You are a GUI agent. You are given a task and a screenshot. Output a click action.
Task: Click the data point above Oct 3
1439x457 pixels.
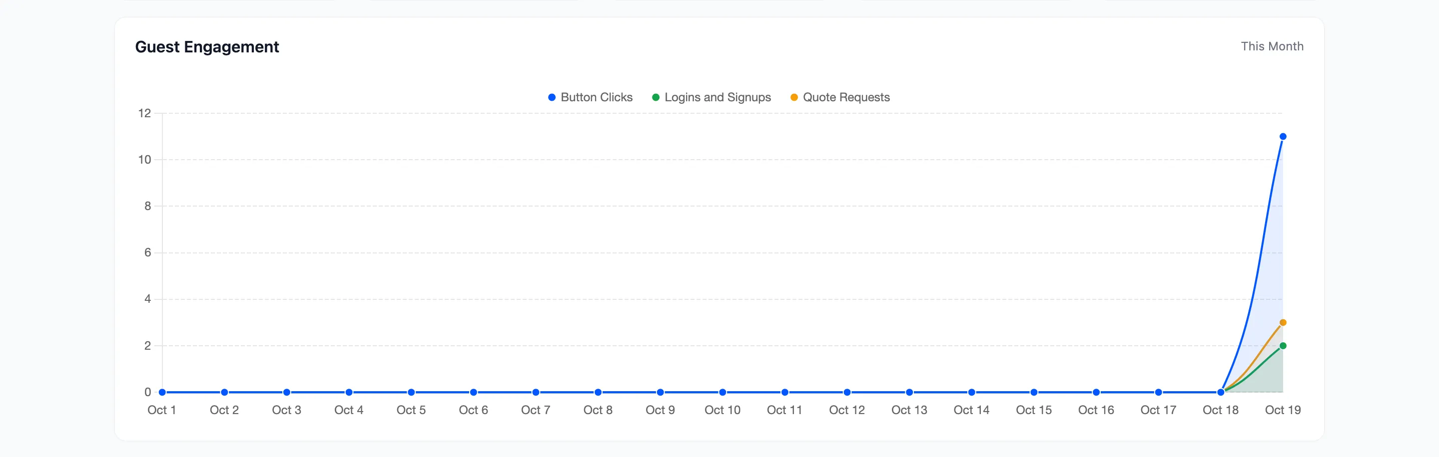coord(287,392)
